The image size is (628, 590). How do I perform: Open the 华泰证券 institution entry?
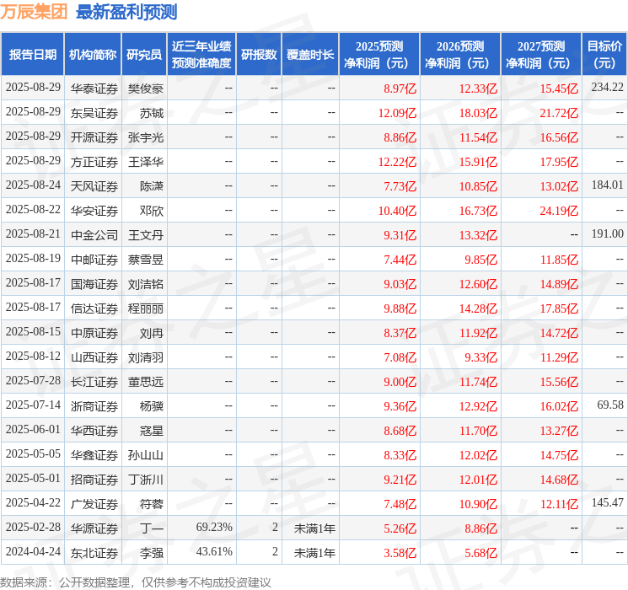[94, 88]
